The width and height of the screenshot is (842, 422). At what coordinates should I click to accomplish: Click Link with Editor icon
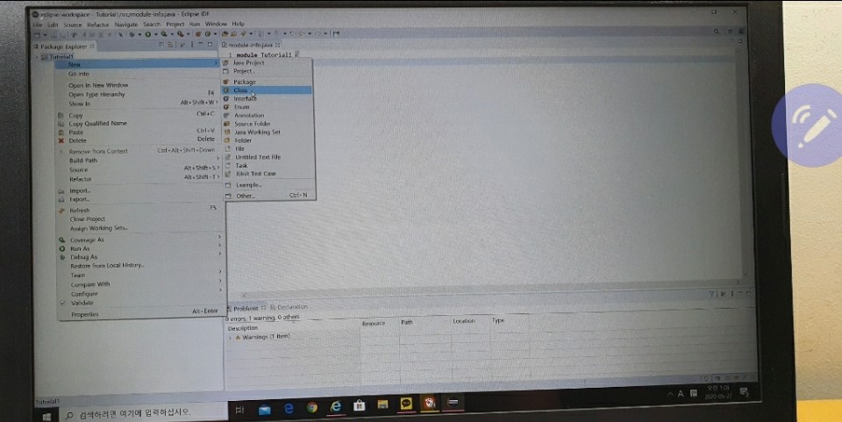point(170,45)
